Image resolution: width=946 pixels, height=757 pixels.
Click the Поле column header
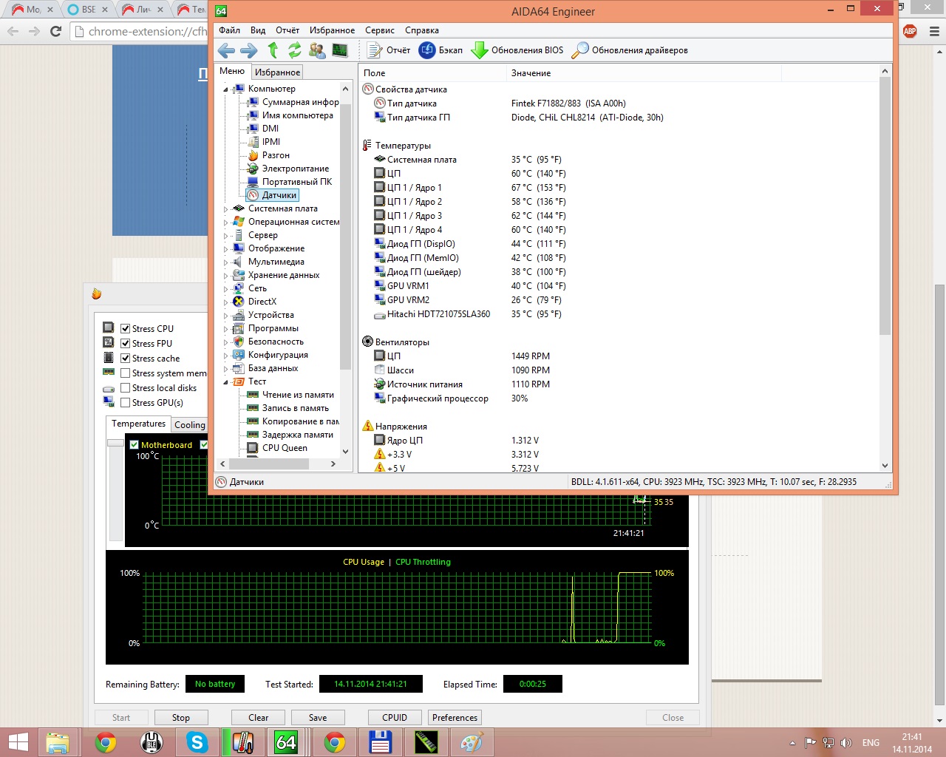[433, 73]
